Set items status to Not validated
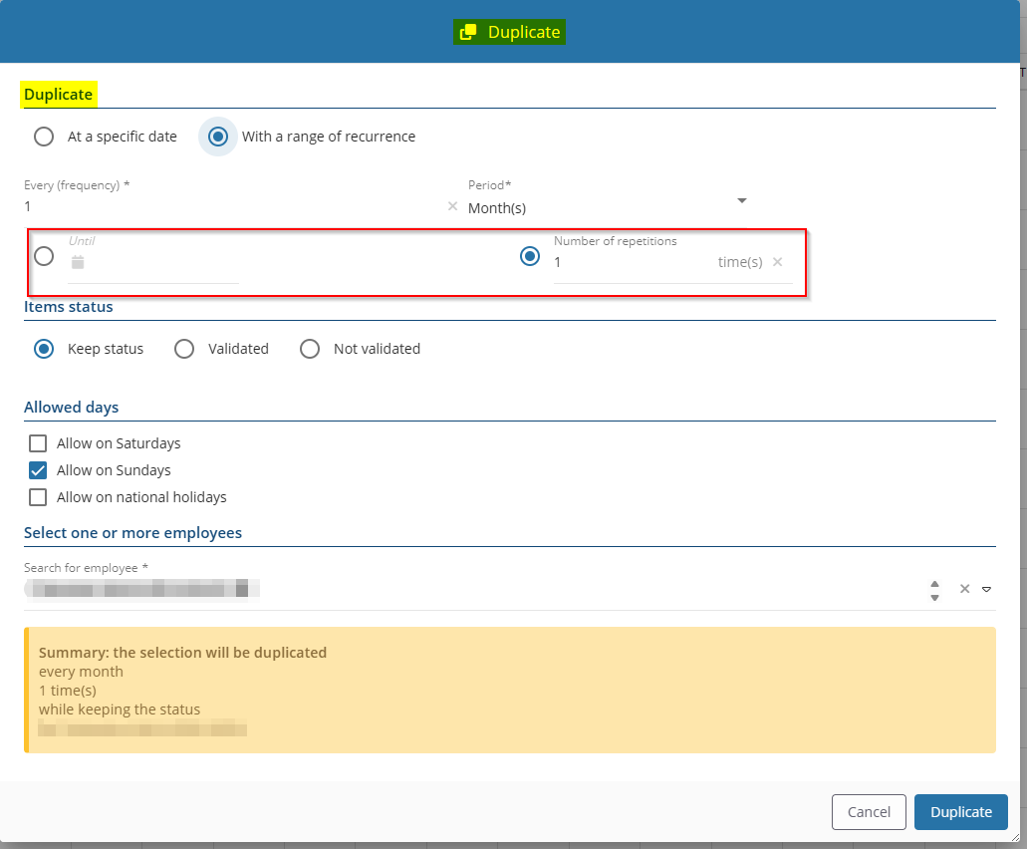 (310, 349)
